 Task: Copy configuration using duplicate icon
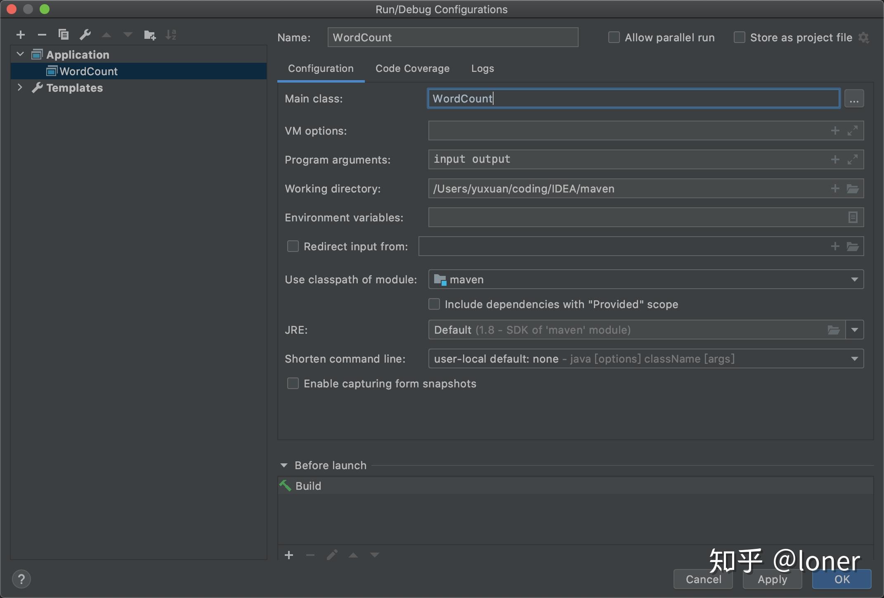coord(64,35)
